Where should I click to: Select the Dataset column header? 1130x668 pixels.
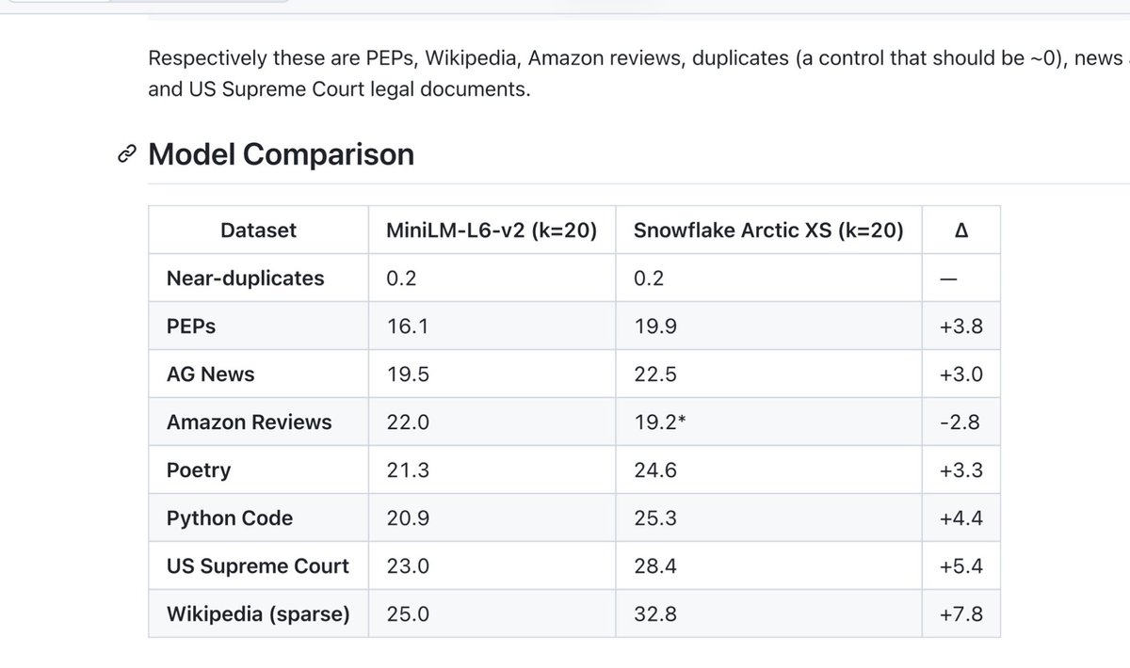pos(258,230)
